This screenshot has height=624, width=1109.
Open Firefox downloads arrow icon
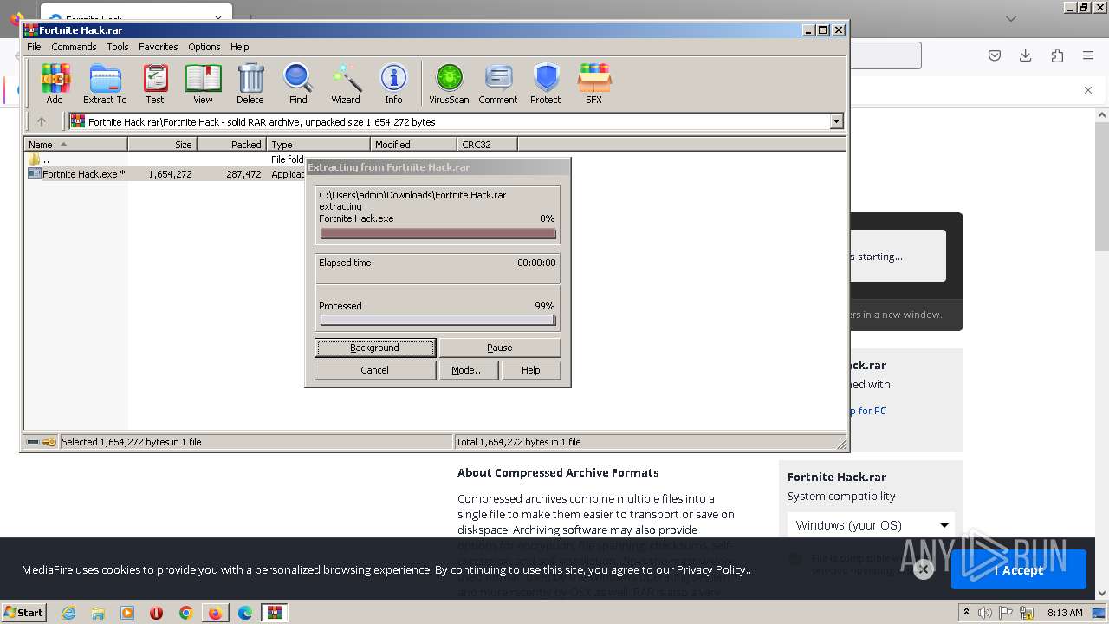(x=1025, y=55)
